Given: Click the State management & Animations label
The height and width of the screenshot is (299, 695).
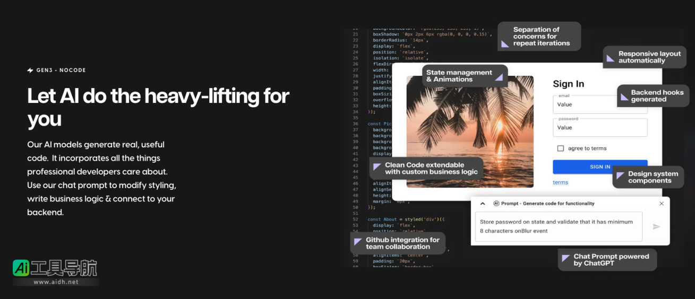Looking at the screenshot, I should coord(459,76).
